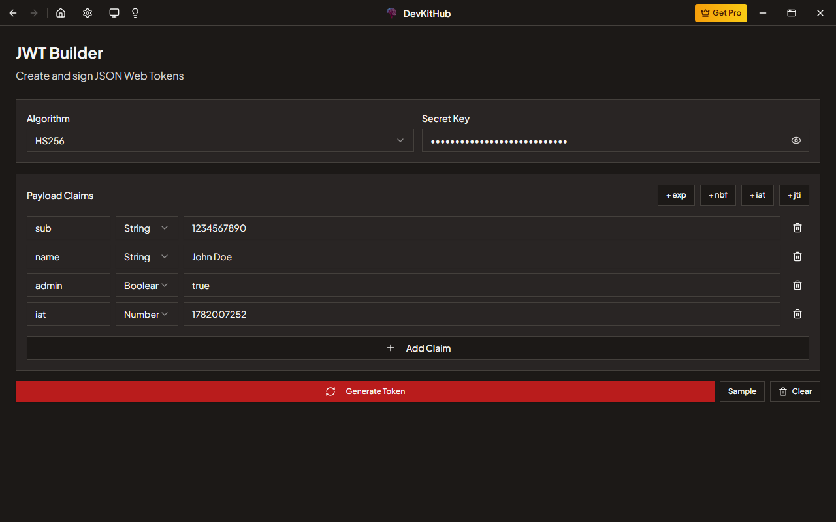Open the Algorithm HS256 dropdown

pyautogui.click(x=220, y=140)
